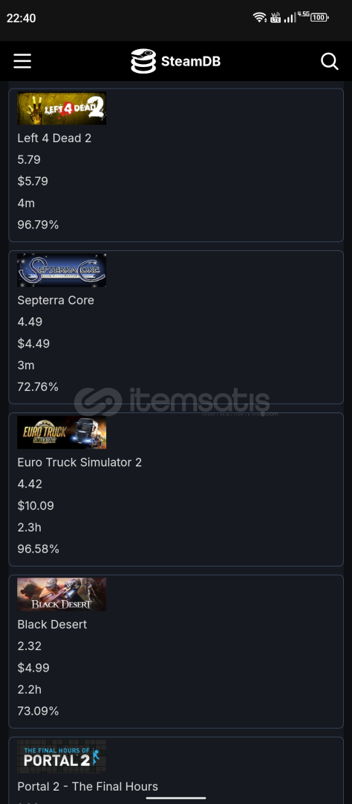Open the Black Desert banner image
The height and width of the screenshot is (804, 352).
(x=62, y=594)
